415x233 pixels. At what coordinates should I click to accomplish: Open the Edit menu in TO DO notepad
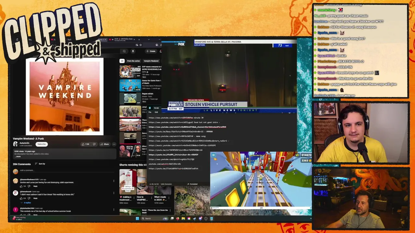point(156,112)
